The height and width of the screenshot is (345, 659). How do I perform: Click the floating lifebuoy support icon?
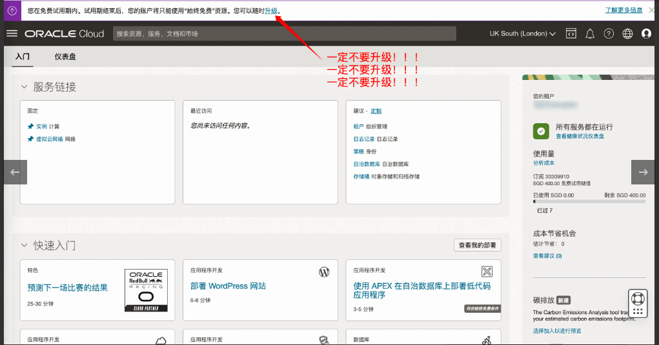pos(637,299)
